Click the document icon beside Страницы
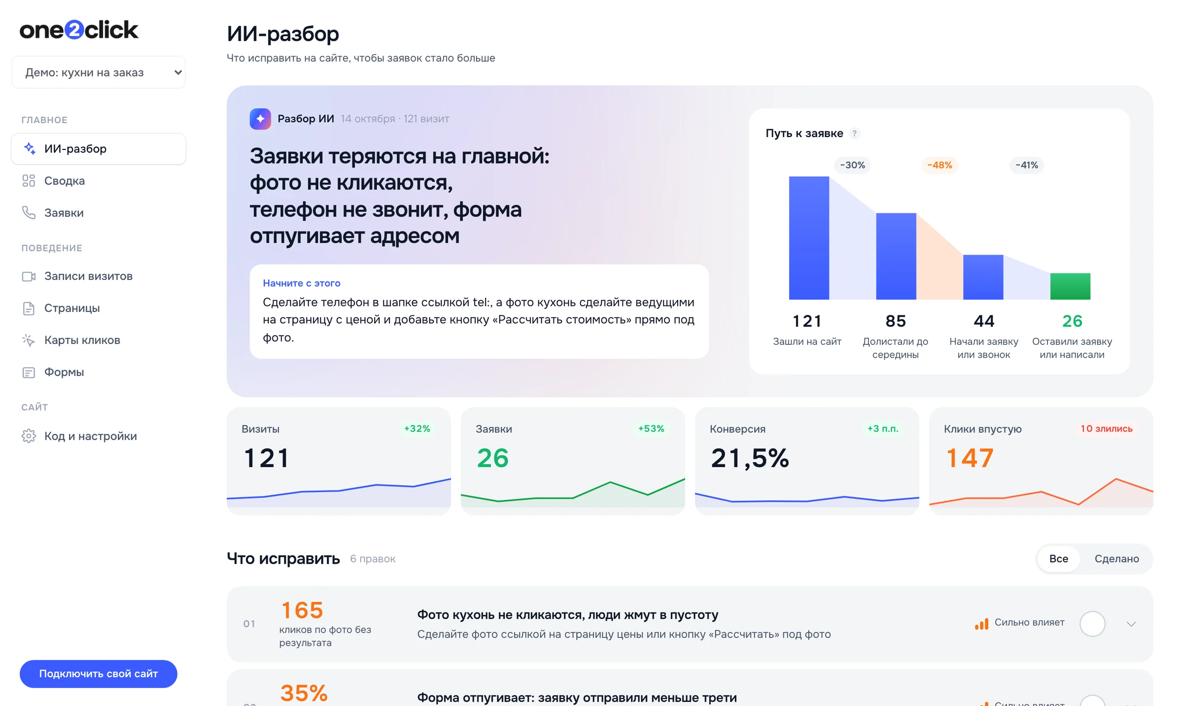Image resolution: width=1183 pixels, height=706 pixels. (29, 308)
